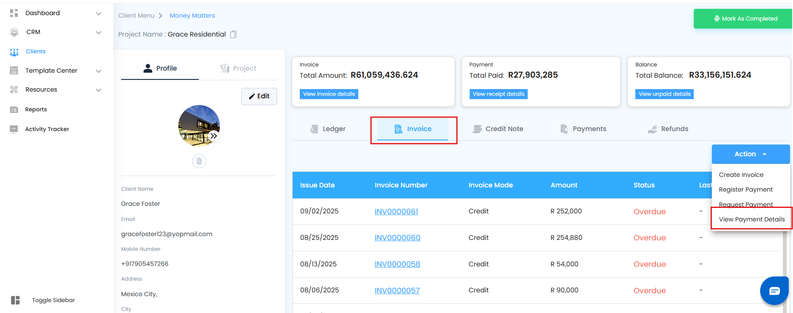Expand the Template Center chevron

point(98,71)
